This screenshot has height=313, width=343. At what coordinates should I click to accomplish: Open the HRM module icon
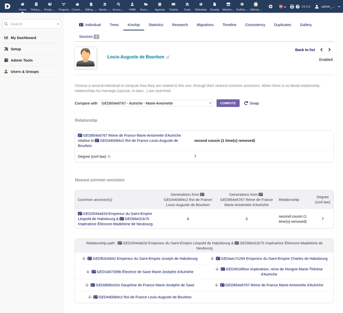click(132, 4)
